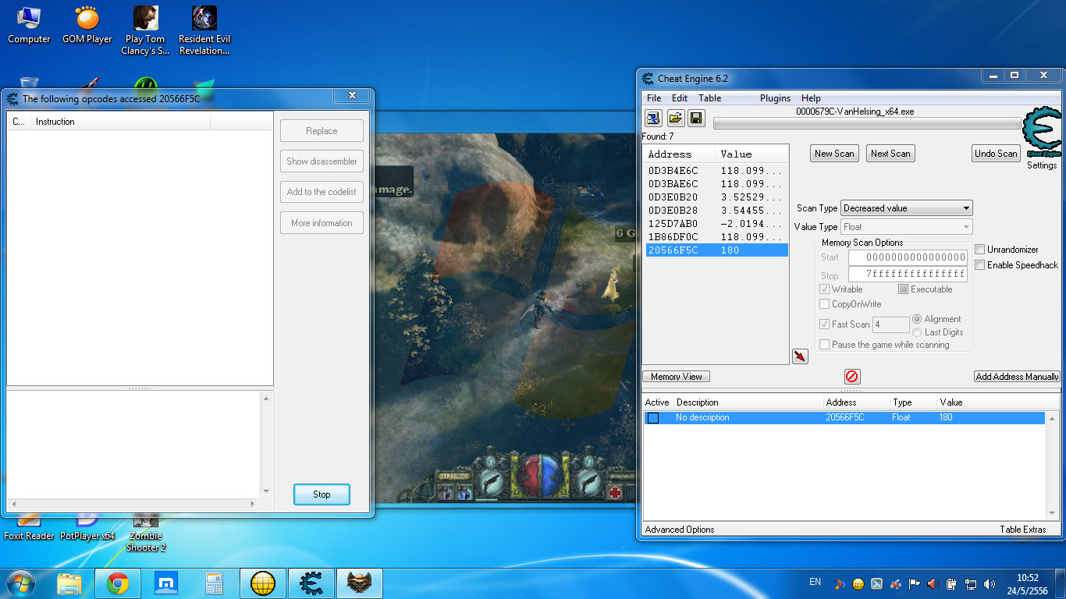1066x599 pixels.
Task: Click the Stop button in opcodes window
Action: (322, 494)
